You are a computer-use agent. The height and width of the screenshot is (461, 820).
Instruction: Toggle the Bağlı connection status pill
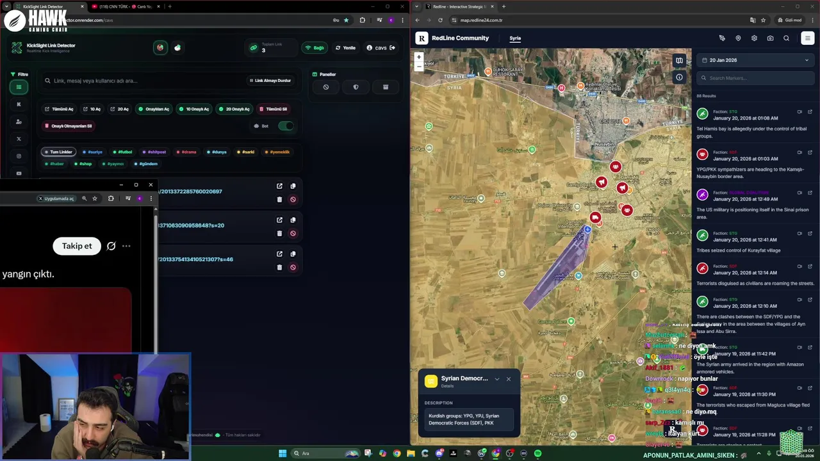pos(315,48)
